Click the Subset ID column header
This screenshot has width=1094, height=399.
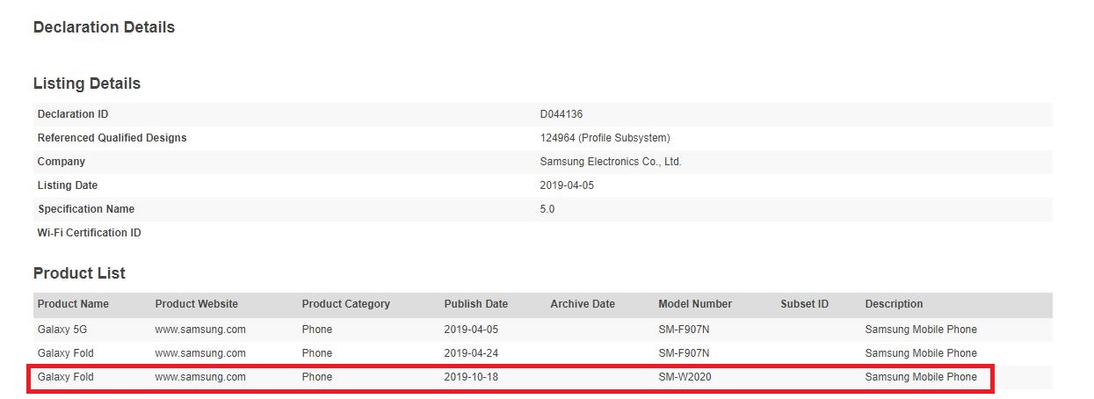tap(804, 304)
